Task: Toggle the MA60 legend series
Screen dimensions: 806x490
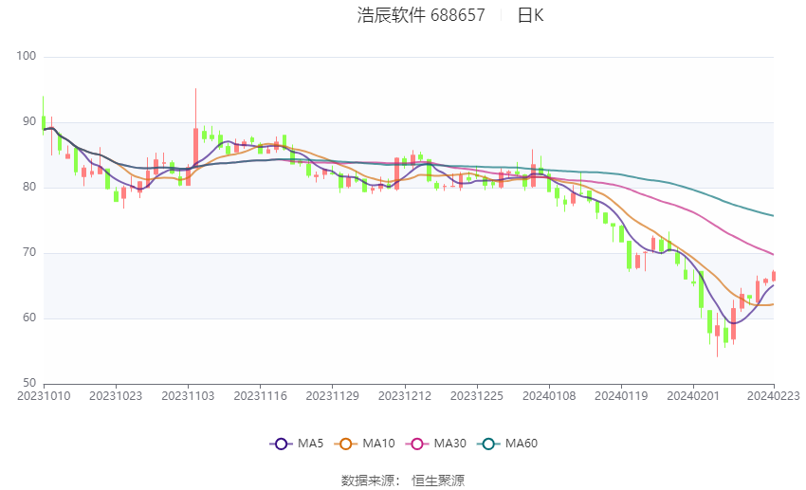Action: coord(507,444)
